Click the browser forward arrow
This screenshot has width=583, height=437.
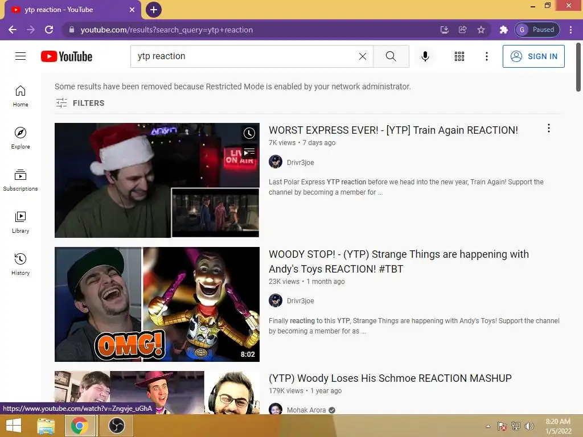point(31,30)
